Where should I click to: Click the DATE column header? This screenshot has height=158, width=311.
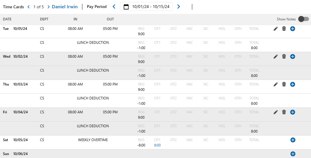(7, 19)
